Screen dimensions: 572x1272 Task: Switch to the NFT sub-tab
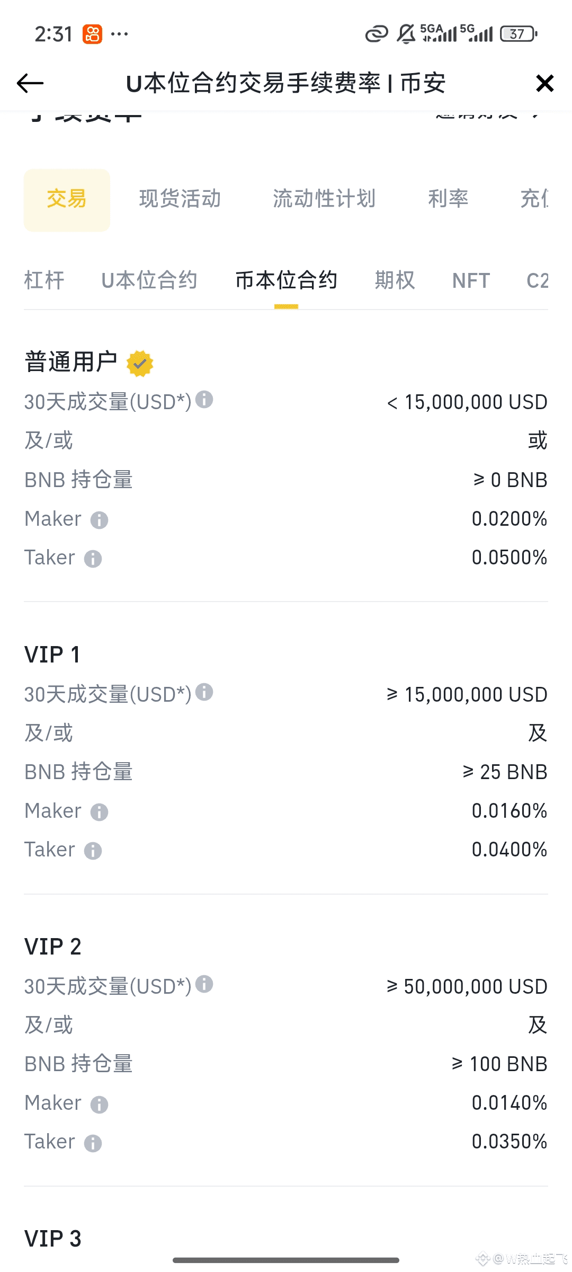(x=471, y=280)
